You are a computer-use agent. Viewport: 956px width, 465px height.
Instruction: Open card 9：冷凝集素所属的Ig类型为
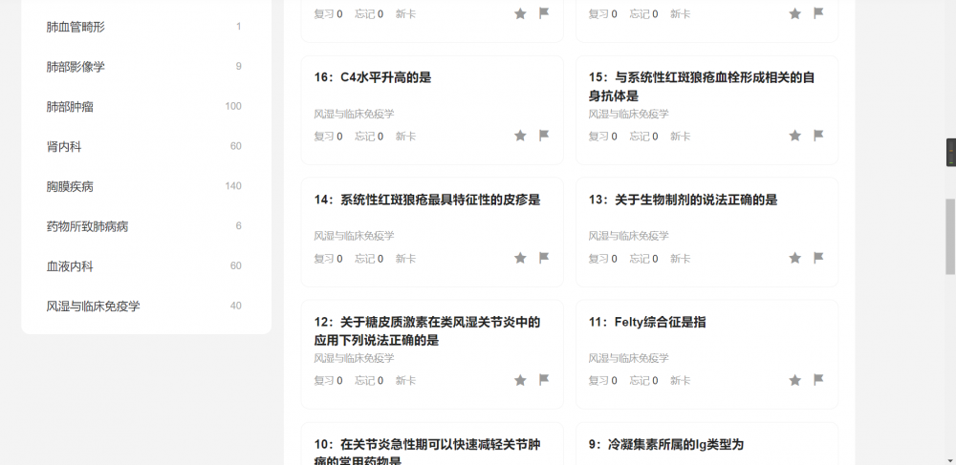pos(665,444)
